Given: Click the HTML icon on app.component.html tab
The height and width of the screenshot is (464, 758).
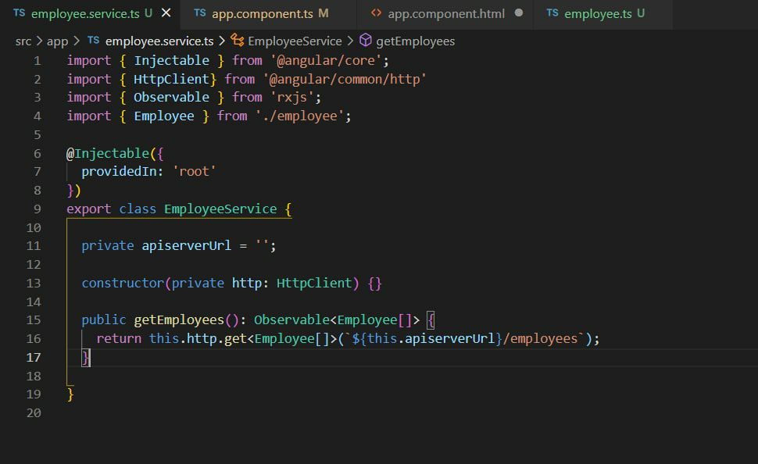Looking at the screenshot, I should pos(376,13).
